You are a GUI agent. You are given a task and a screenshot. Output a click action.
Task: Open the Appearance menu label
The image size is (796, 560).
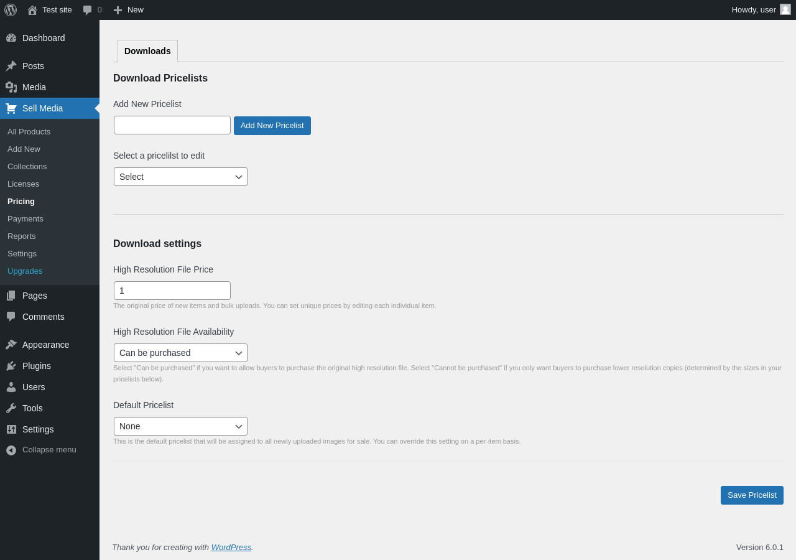click(x=46, y=345)
